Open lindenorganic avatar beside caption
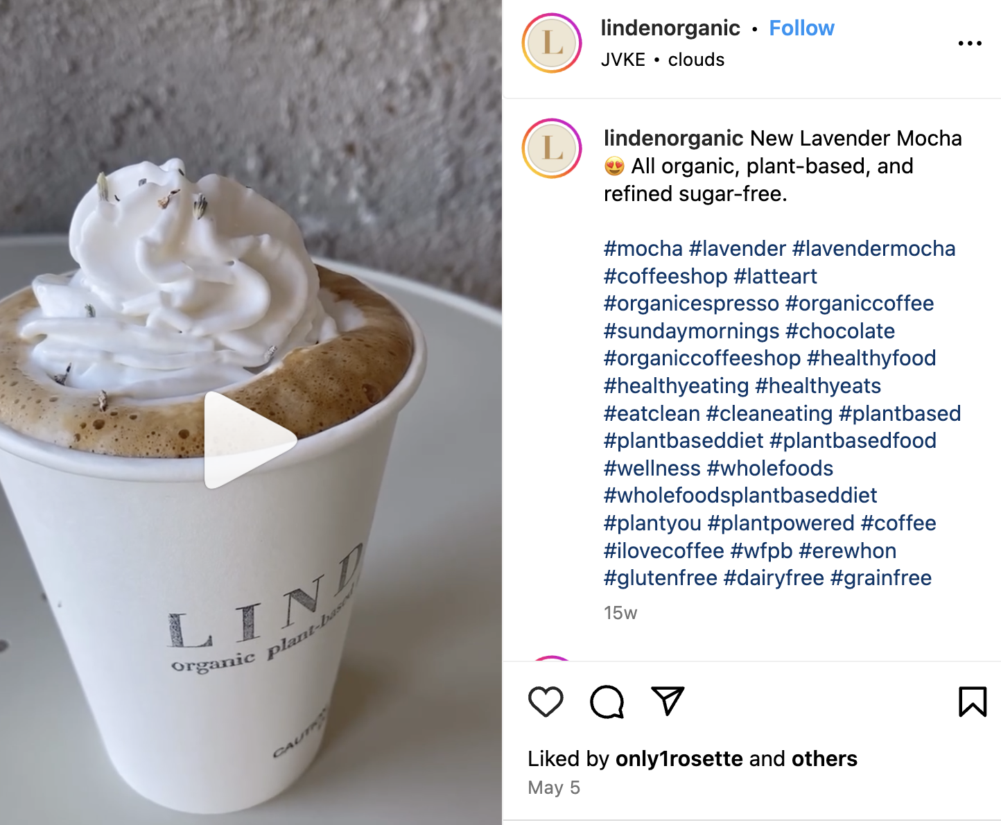The image size is (1001, 825). point(552,148)
